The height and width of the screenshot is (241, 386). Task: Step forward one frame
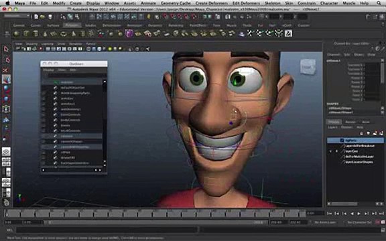pos(367,214)
